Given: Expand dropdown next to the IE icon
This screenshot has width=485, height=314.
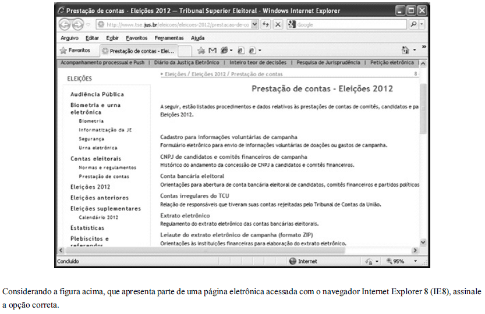Looking at the screenshot, I should 231,51.
